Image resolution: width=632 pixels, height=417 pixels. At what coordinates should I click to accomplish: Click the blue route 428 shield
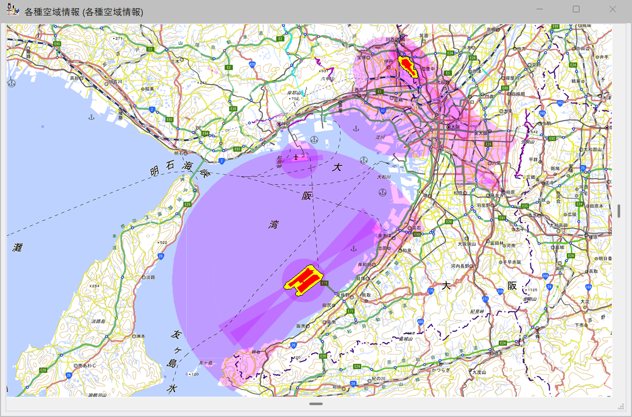pyautogui.click(x=252, y=64)
